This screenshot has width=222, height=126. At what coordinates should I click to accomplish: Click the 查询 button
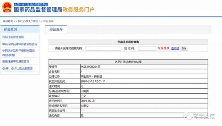point(184,48)
